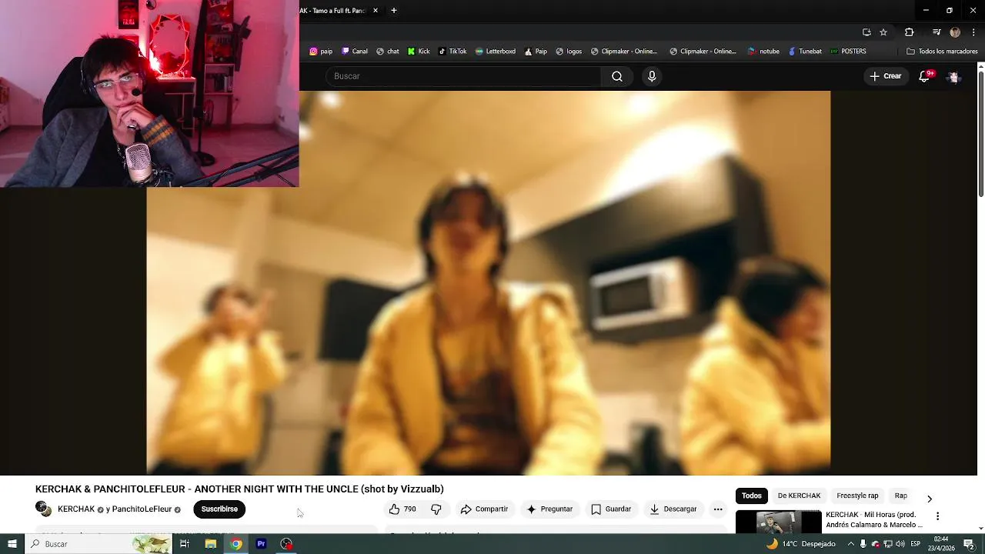Screen dimensions: 985x554
Task: Open Adobe Premiere Pro from the taskbar
Action: point(261,544)
